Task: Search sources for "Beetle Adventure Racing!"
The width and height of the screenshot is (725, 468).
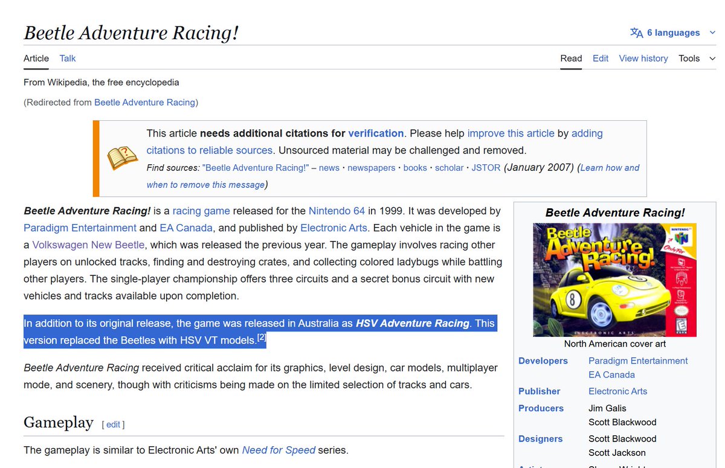Action: [256, 168]
